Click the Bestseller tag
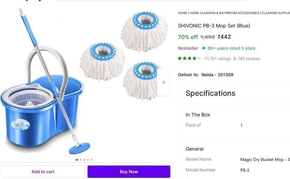The width and height of the screenshot is (290, 179). [188, 48]
